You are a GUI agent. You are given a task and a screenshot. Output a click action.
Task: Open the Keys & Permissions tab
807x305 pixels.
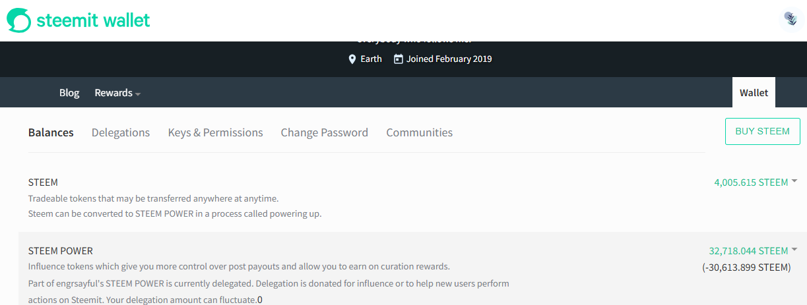[x=215, y=132]
